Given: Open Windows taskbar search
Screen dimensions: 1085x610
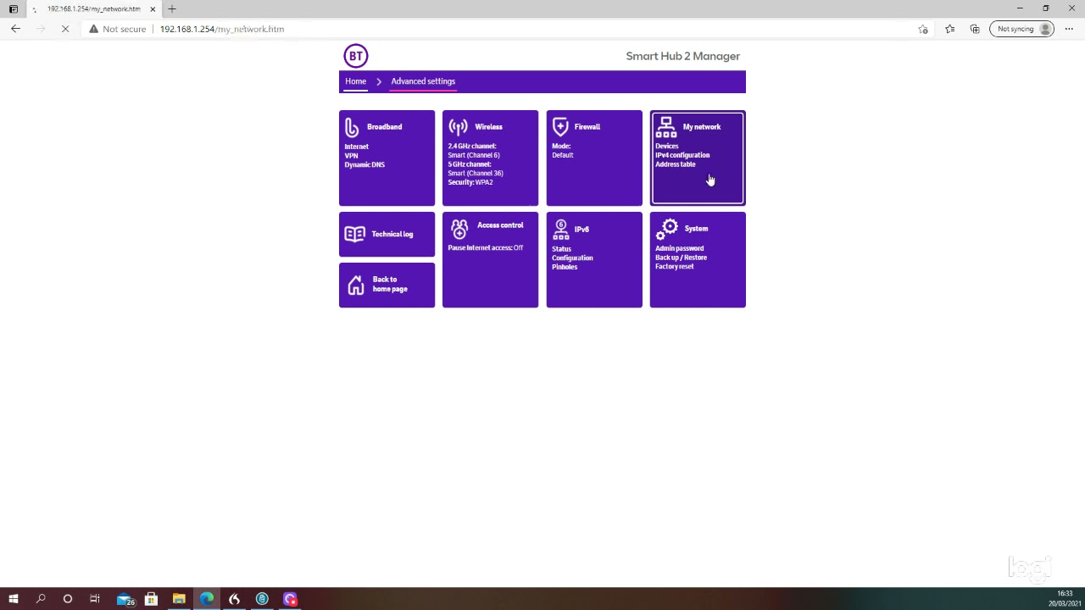Looking at the screenshot, I should click(41, 599).
